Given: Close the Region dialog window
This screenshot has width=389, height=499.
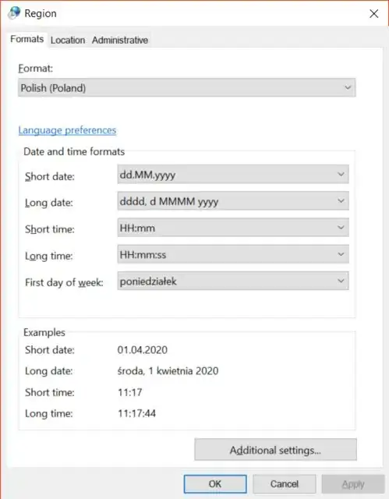Looking at the screenshot, I should coord(373,13).
